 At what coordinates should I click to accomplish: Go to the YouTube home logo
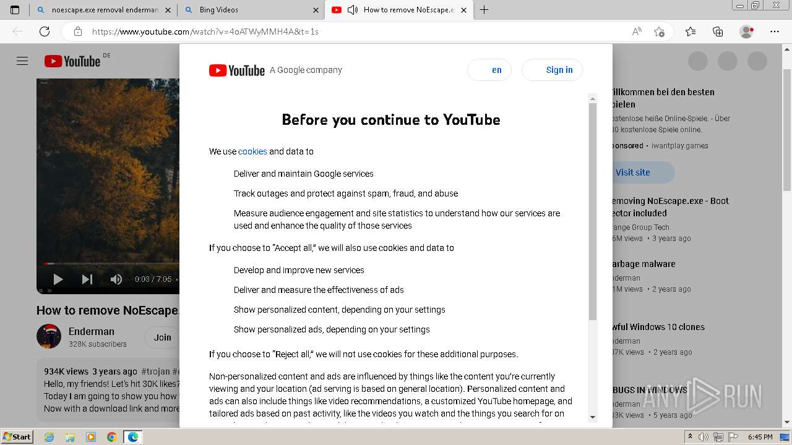tap(72, 61)
